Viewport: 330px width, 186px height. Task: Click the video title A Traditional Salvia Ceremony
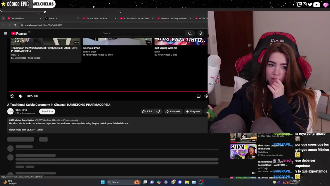click(x=59, y=105)
